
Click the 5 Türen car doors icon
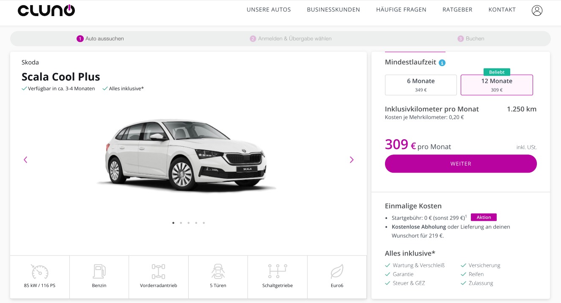pos(218,271)
